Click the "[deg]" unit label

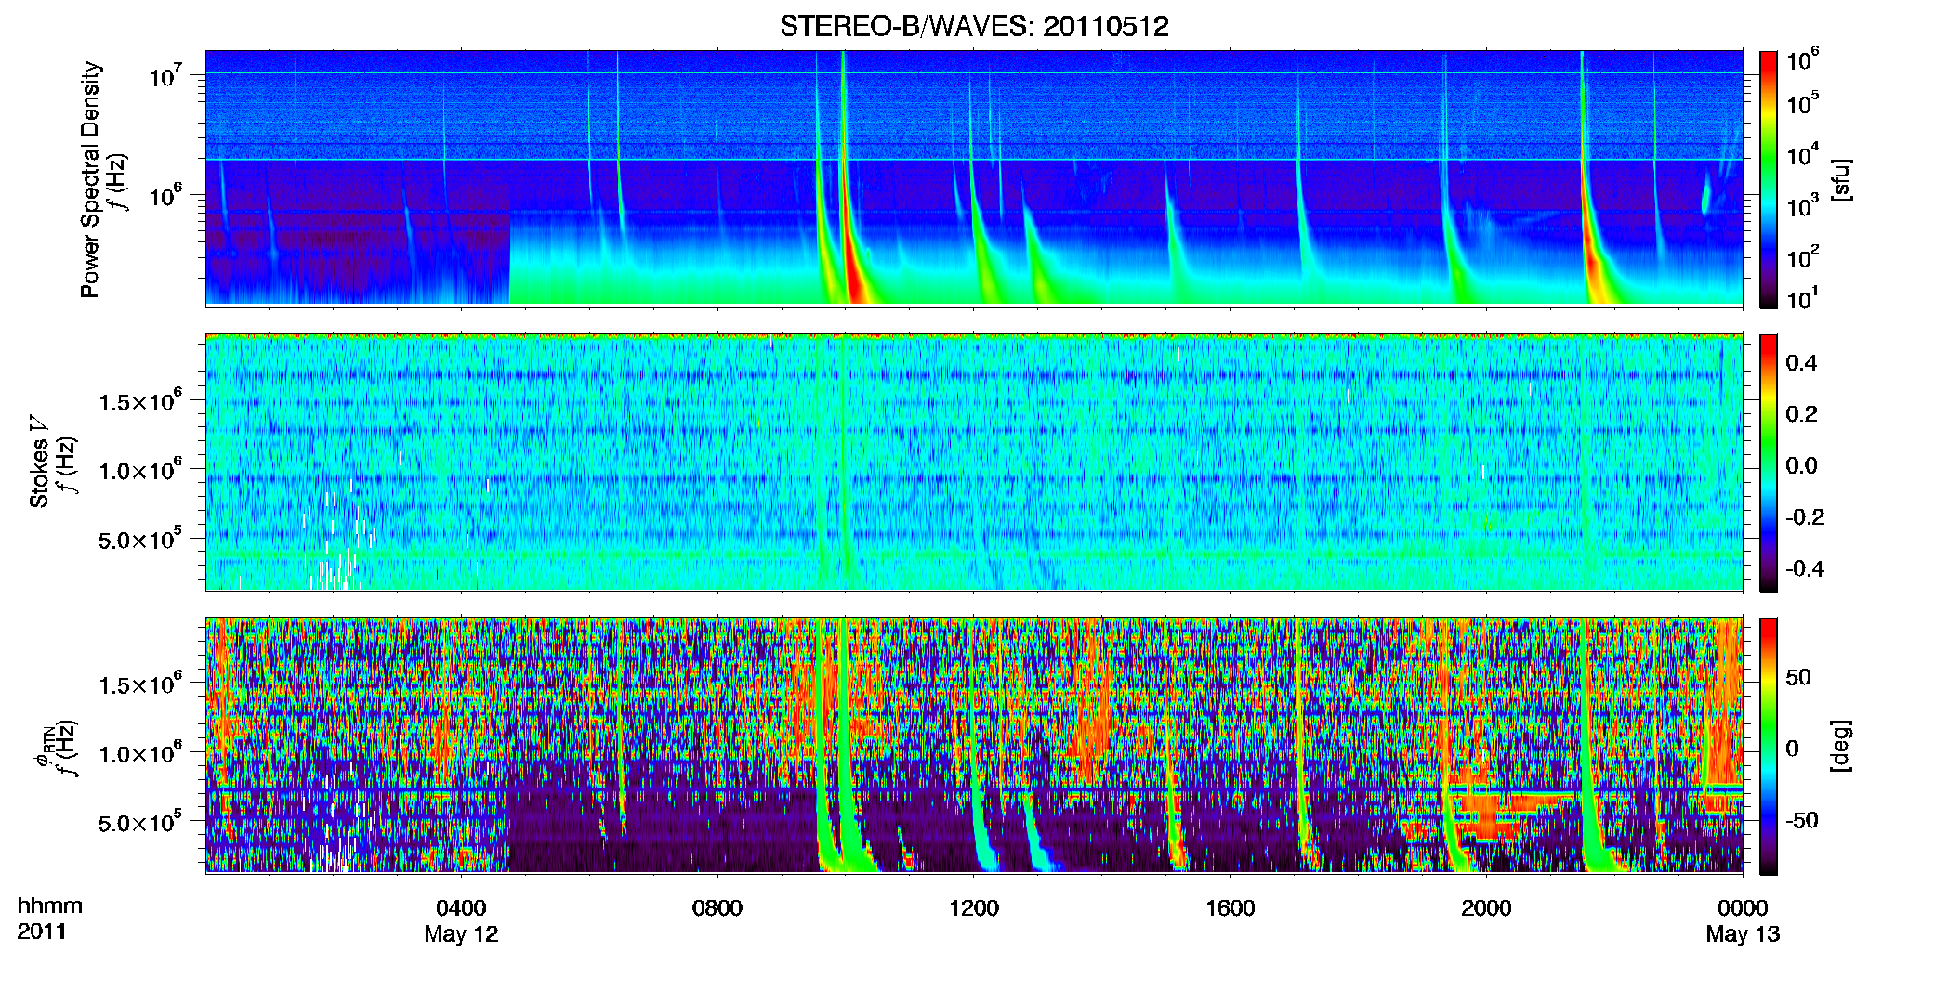(1840, 746)
